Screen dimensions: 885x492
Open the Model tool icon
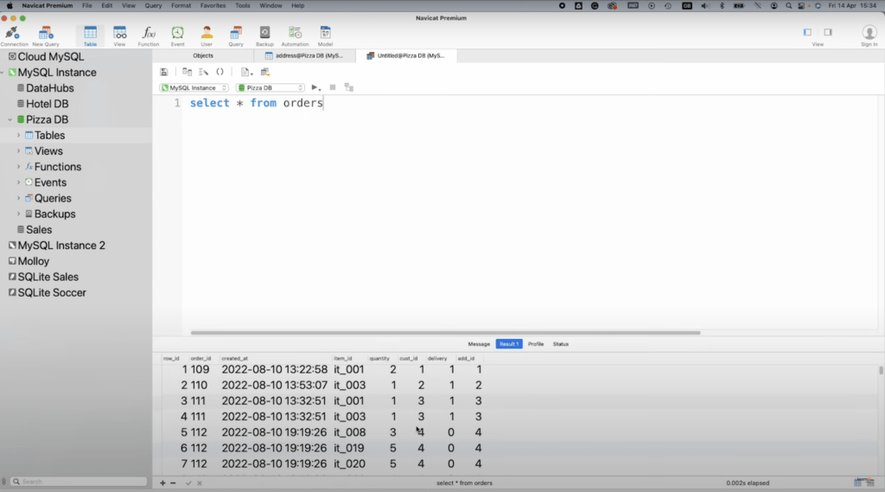325,34
